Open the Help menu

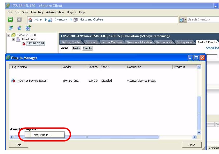coord(82,12)
